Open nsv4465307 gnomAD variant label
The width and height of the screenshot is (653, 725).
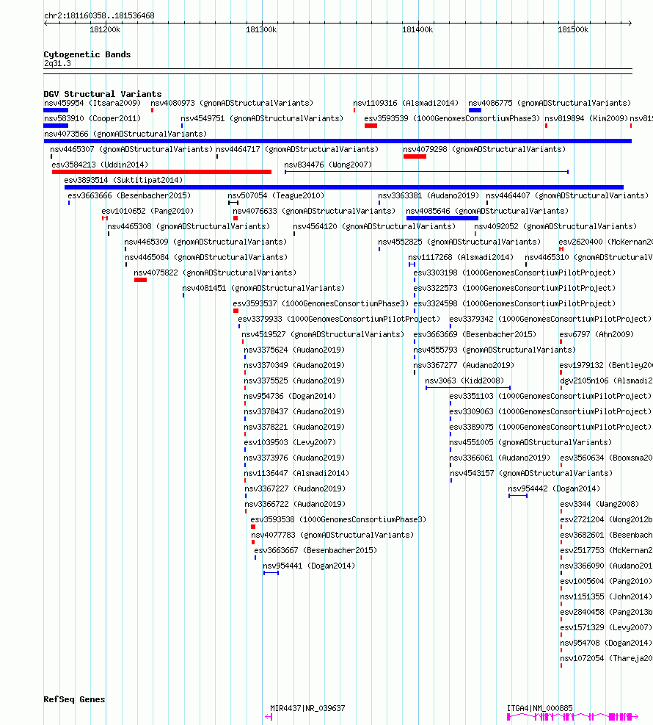(131, 149)
